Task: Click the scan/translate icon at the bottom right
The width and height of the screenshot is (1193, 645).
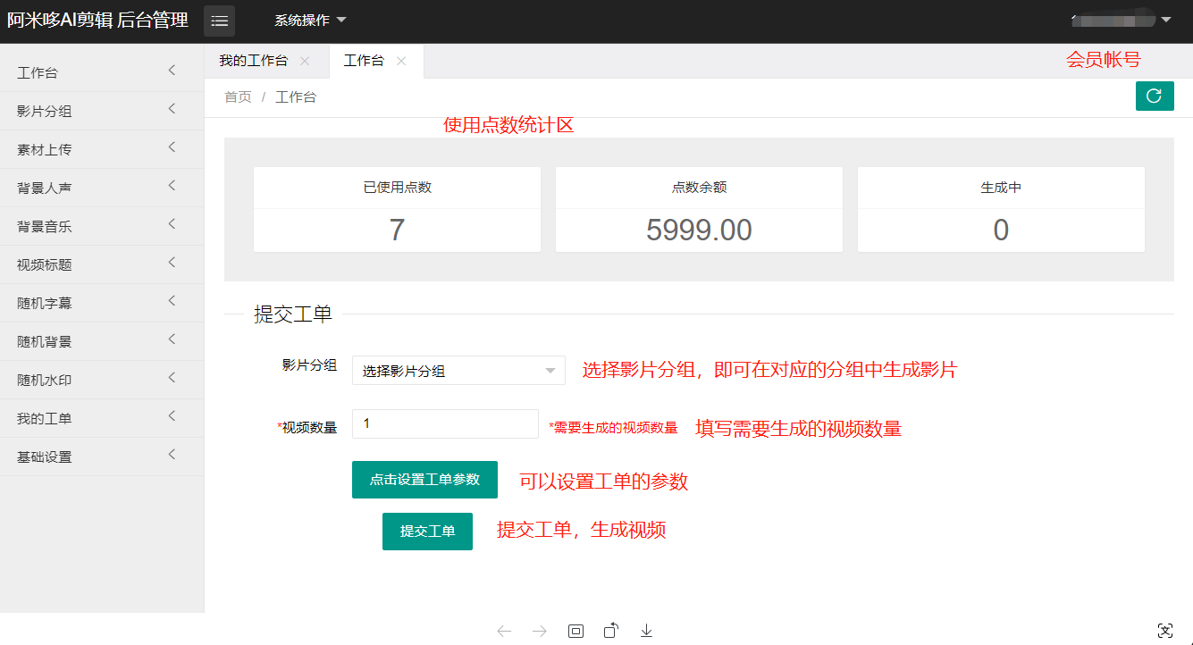Action: click(x=1164, y=631)
